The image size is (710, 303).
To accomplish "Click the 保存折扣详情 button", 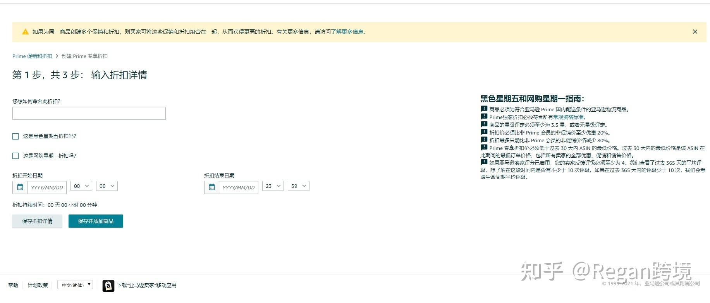I will (37, 221).
